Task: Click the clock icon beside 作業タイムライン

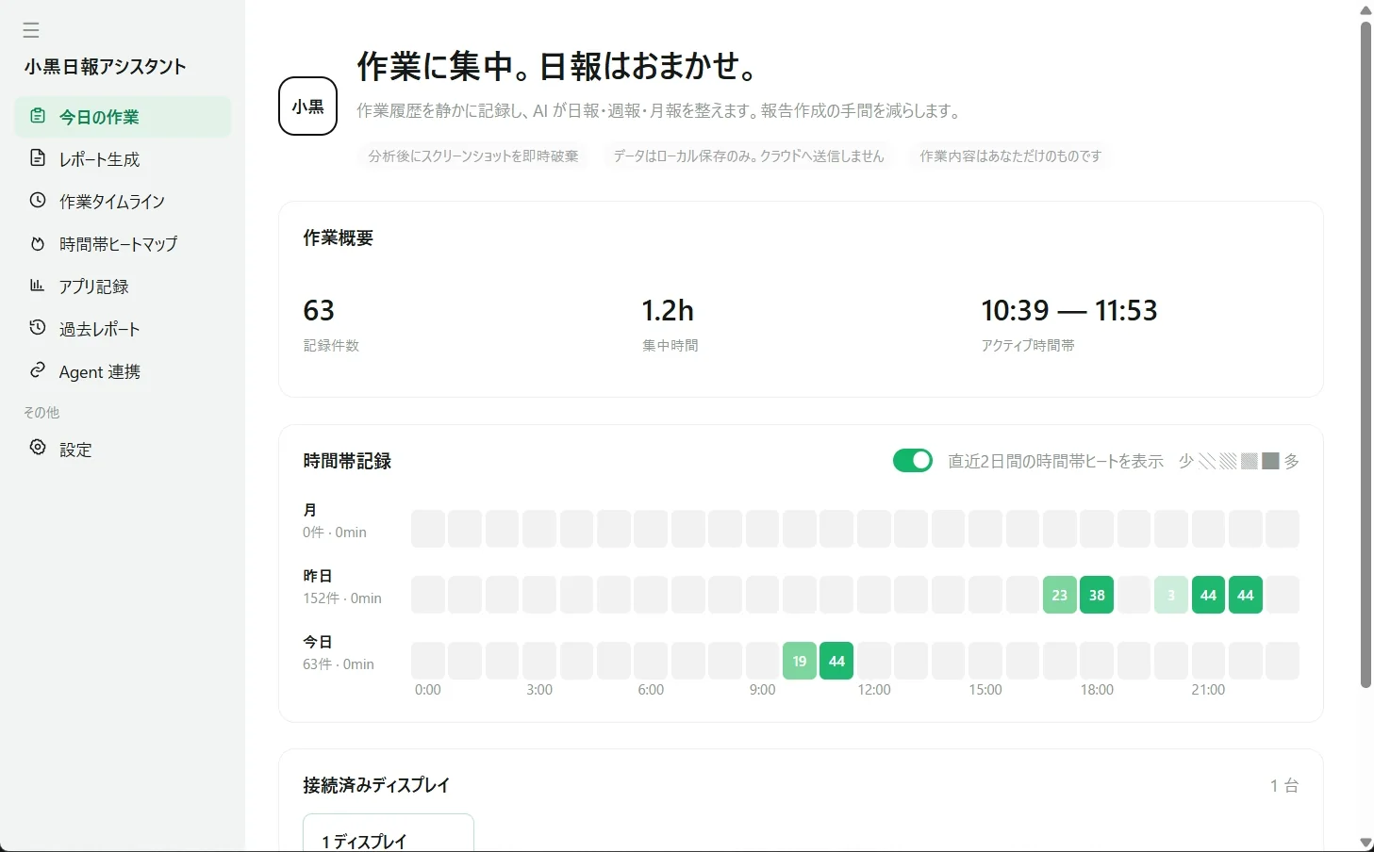Action: pos(38,201)
